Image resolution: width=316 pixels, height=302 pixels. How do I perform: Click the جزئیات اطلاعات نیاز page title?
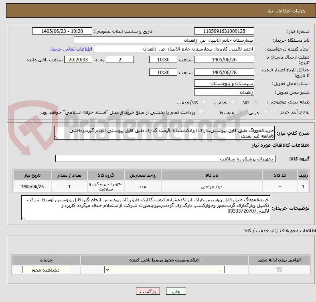(x=286, y=11)
